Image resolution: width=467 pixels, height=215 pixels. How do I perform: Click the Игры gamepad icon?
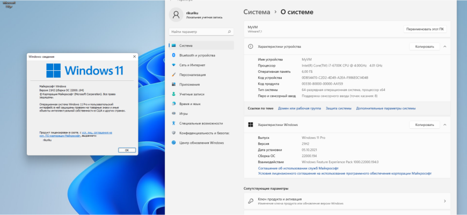pyautogui.click(x=173, y=114)
